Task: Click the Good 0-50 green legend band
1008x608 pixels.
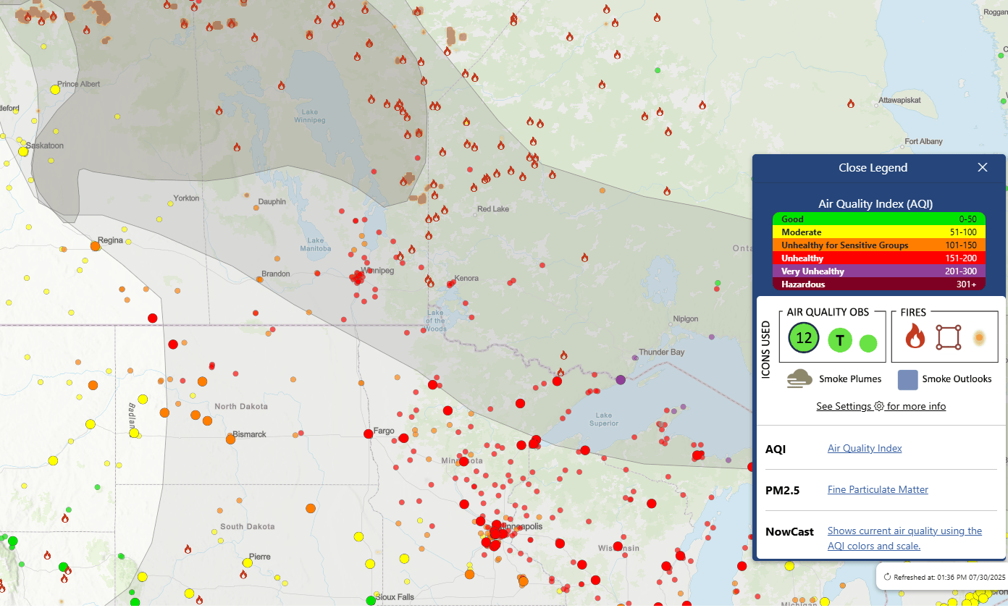Action: pos(879,219)
